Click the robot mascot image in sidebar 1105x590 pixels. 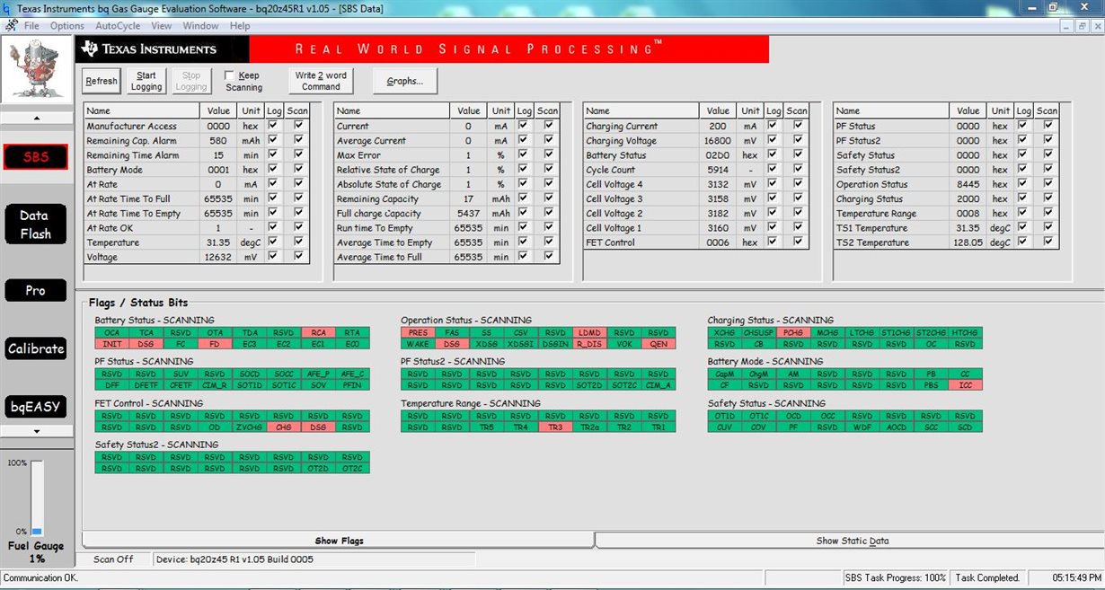tap(37, 71)
